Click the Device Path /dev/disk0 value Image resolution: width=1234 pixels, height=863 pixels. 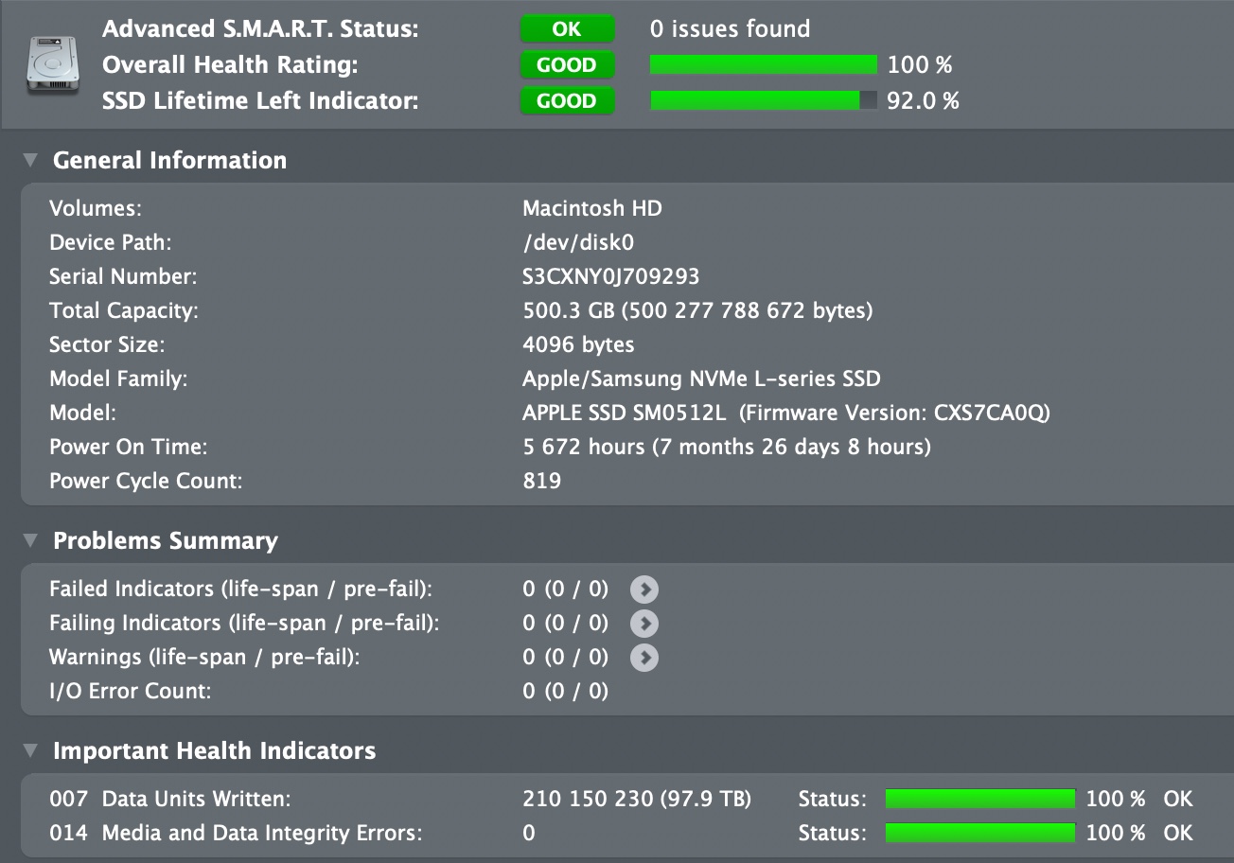pos(577,243)
